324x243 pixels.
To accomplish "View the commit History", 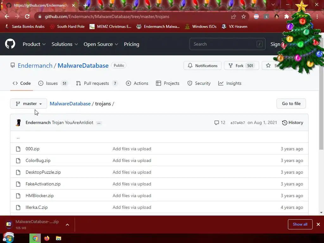I will 293,122.
